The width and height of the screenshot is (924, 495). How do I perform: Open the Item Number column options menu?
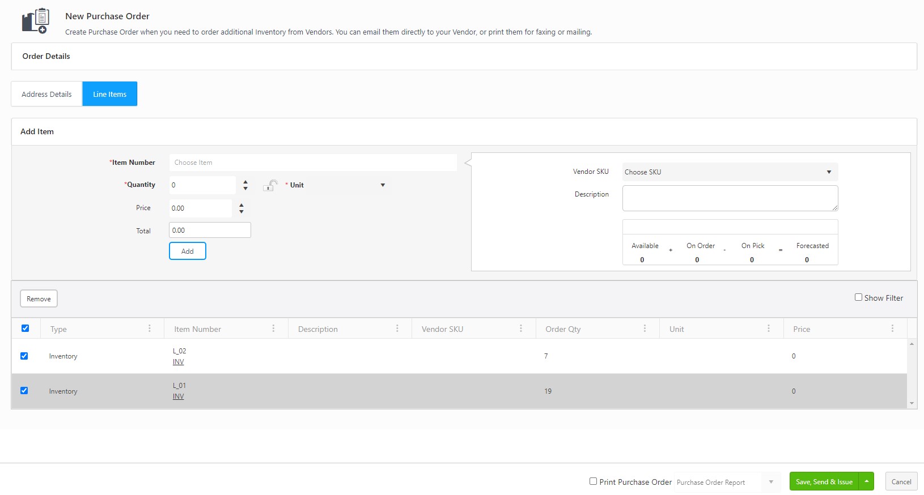[273, 328]
